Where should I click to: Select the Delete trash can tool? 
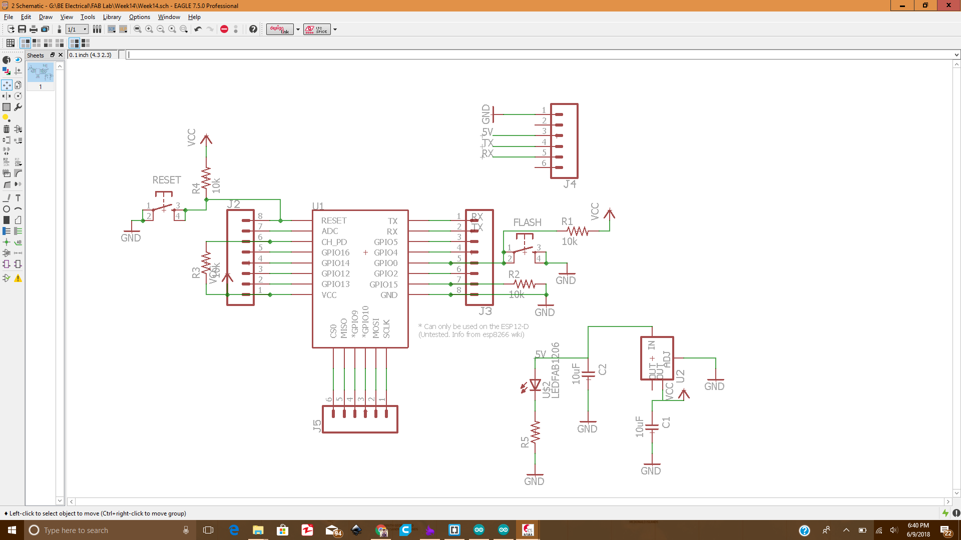click(x=7, y=129)
